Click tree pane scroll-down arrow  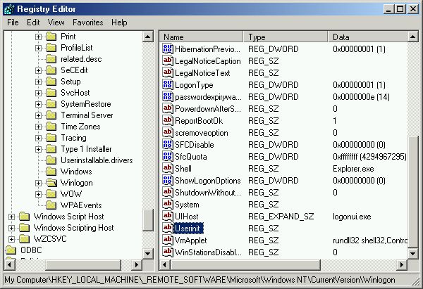[148, 253]
